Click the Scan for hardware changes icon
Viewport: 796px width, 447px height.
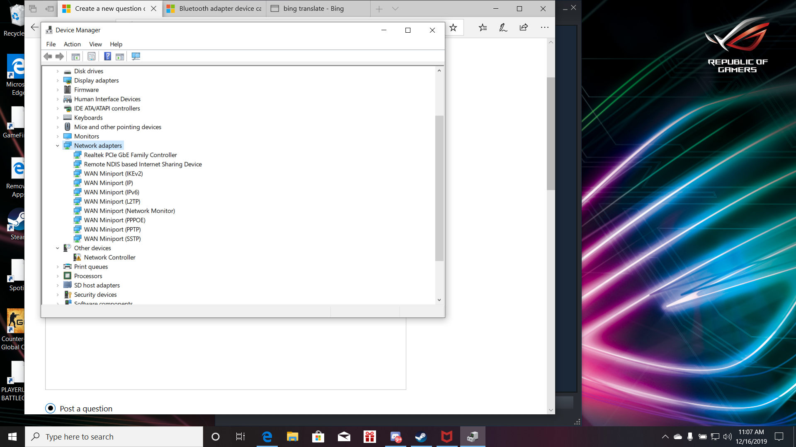tap(136, 56)
